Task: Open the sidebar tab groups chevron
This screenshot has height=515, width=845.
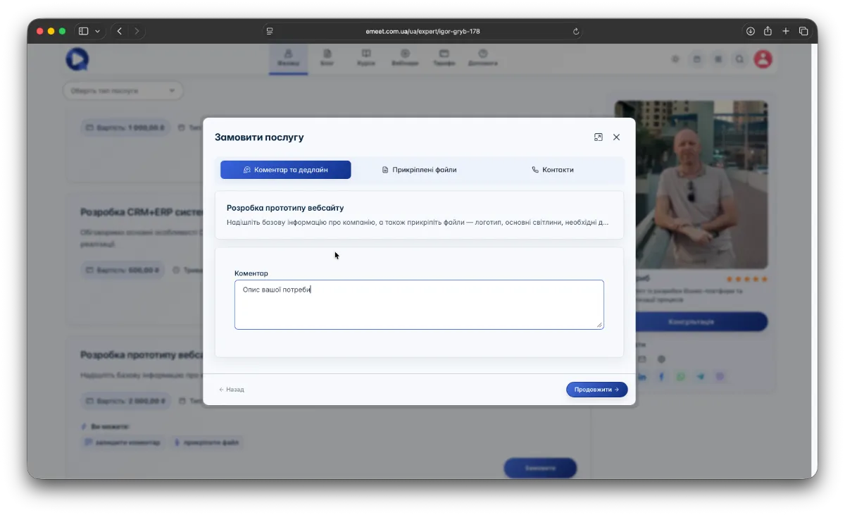Action: point(97,31)
